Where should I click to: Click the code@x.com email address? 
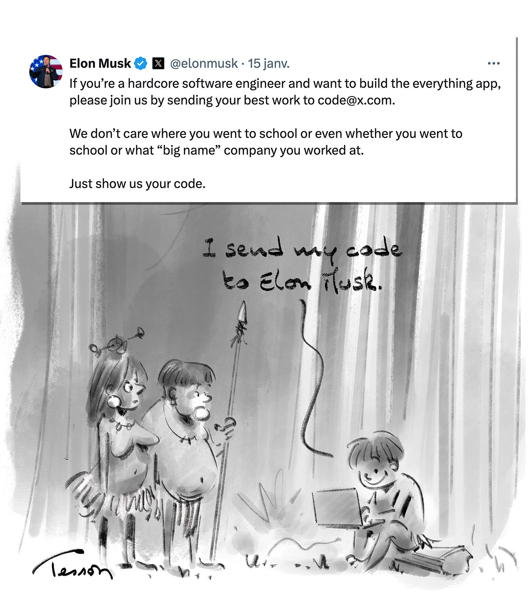tap(355, 100)
